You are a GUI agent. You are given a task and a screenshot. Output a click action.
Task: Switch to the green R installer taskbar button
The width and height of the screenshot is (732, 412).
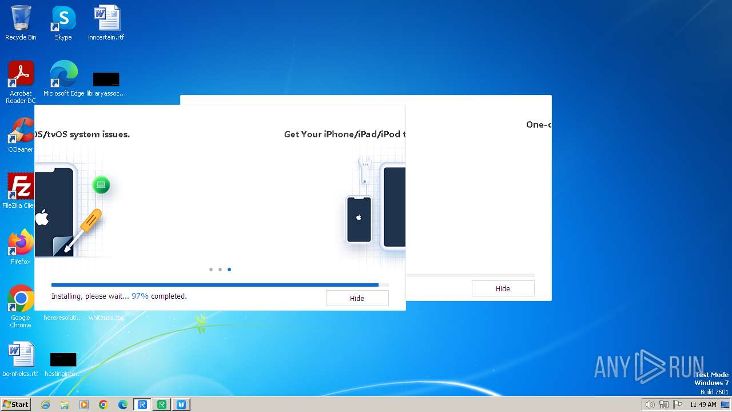[x=162, y=405]
